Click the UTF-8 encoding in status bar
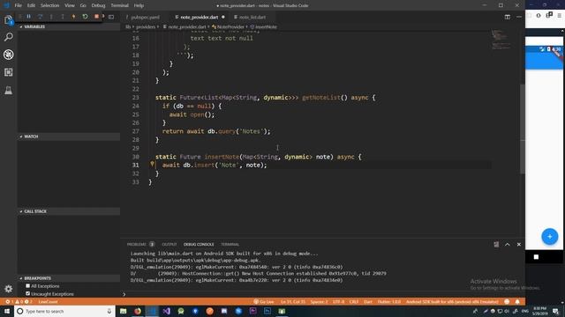This screenshot has width=565, height=317. pyautogui.click(x=338, y=301)
